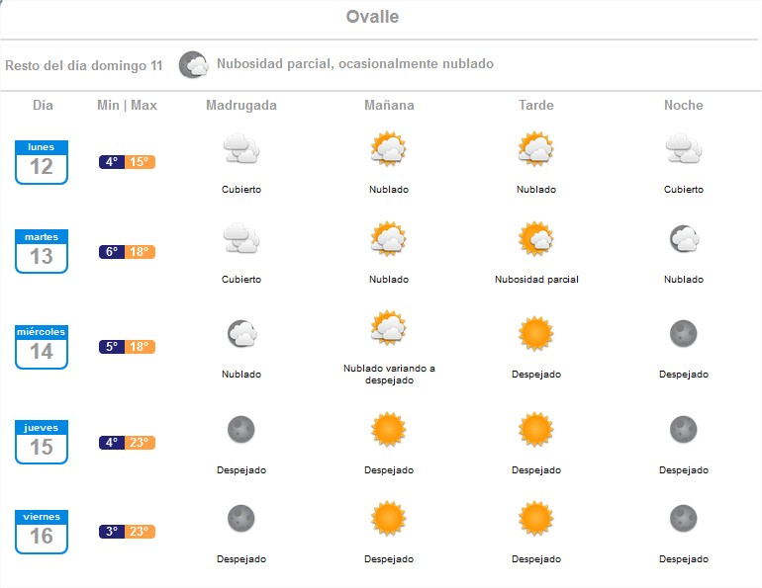762x588 pixels.
Task: Select the viernes 16 calendar date box
Action: pyautogui.click(x=42, y=531)
